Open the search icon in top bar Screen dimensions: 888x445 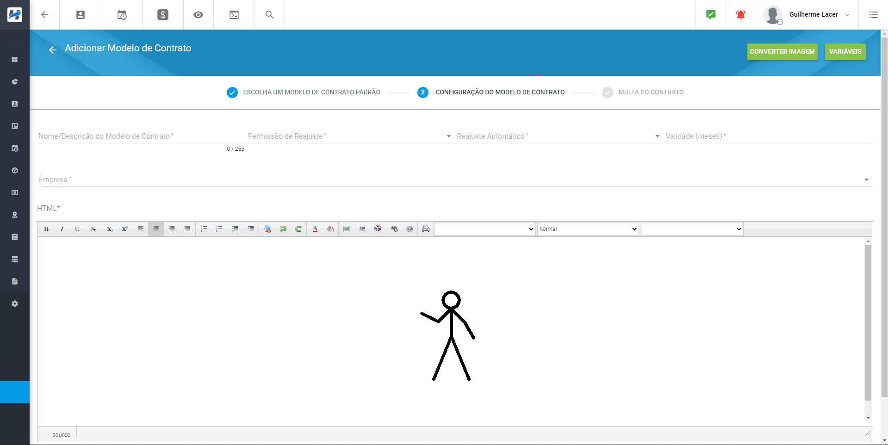(269, 15)
